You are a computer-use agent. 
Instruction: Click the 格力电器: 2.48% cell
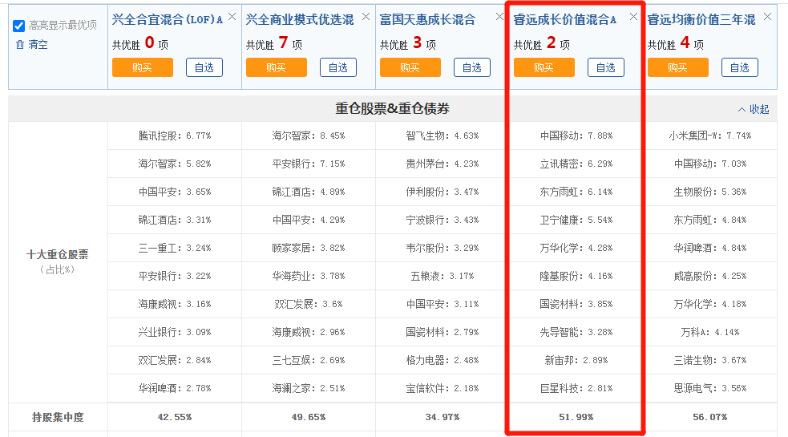442,361
